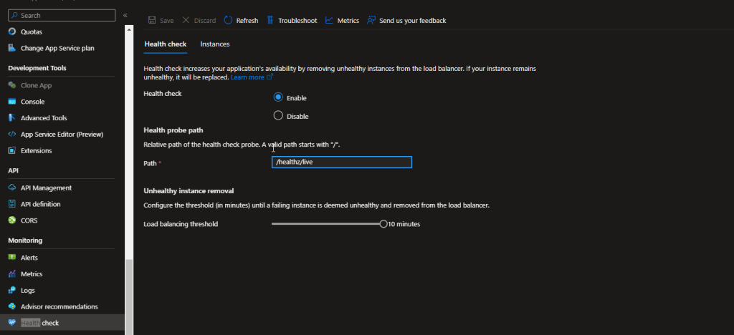Screen dimensions: 734x335
Task: Click the Refresh icon in the toolbar
Action: 228,21
